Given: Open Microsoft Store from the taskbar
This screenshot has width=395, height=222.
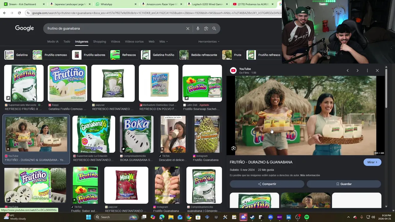Looking at the screenshot, I should point(198,217).
